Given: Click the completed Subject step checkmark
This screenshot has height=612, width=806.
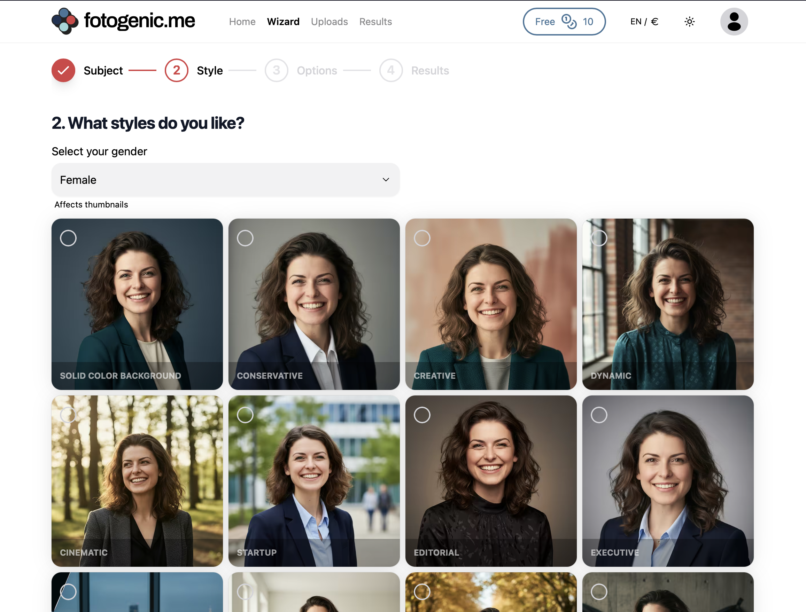Looking at the screenshot, I should pos(63,70).
